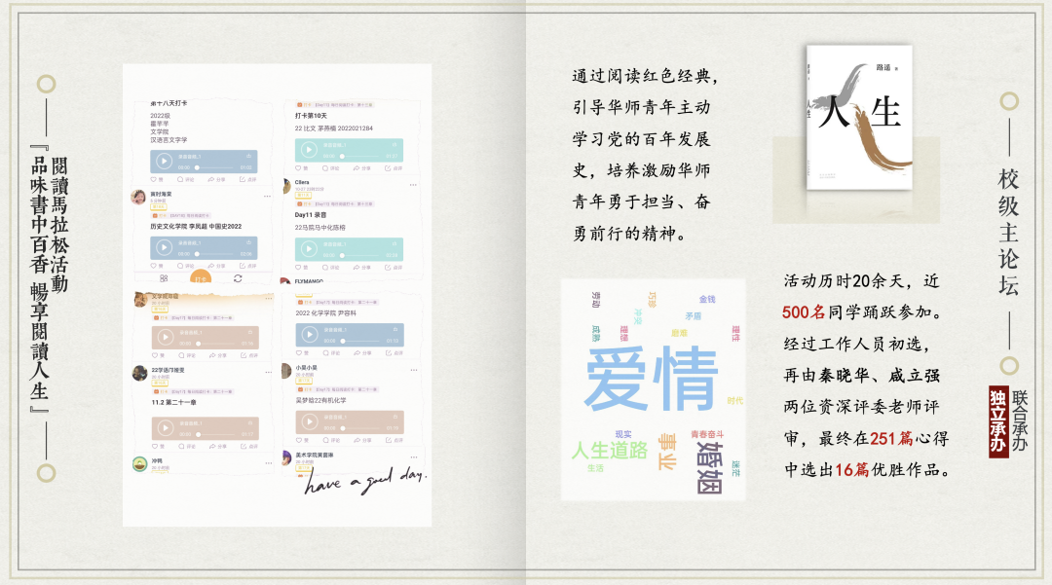
Task: Tap the refresh icon beside 打卡
Action: coord(238,278)
